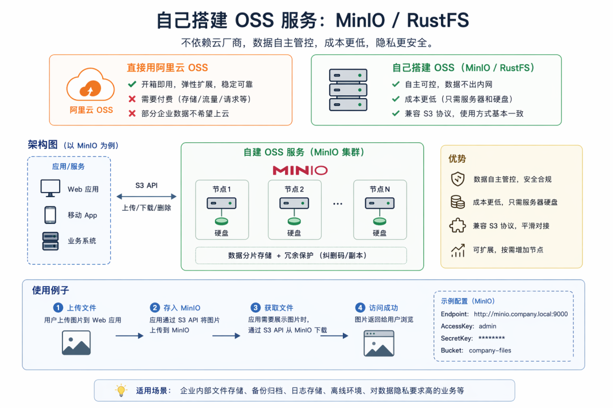Click the 业务系统 server icon
The image size is (613, 408).
[x=51, y=241]
